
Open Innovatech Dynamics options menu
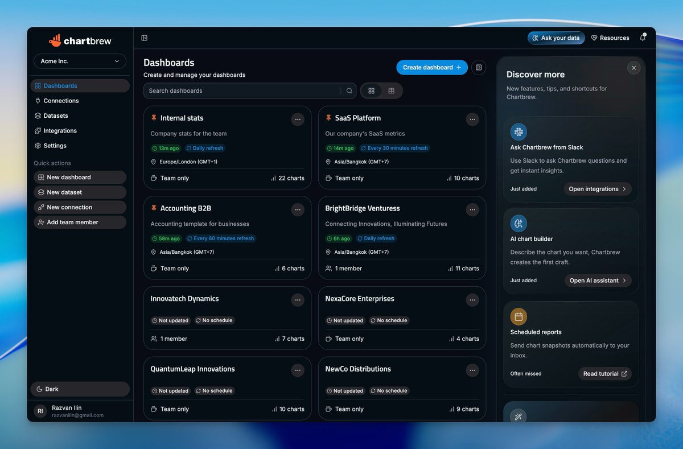click(x=298, y=300)
